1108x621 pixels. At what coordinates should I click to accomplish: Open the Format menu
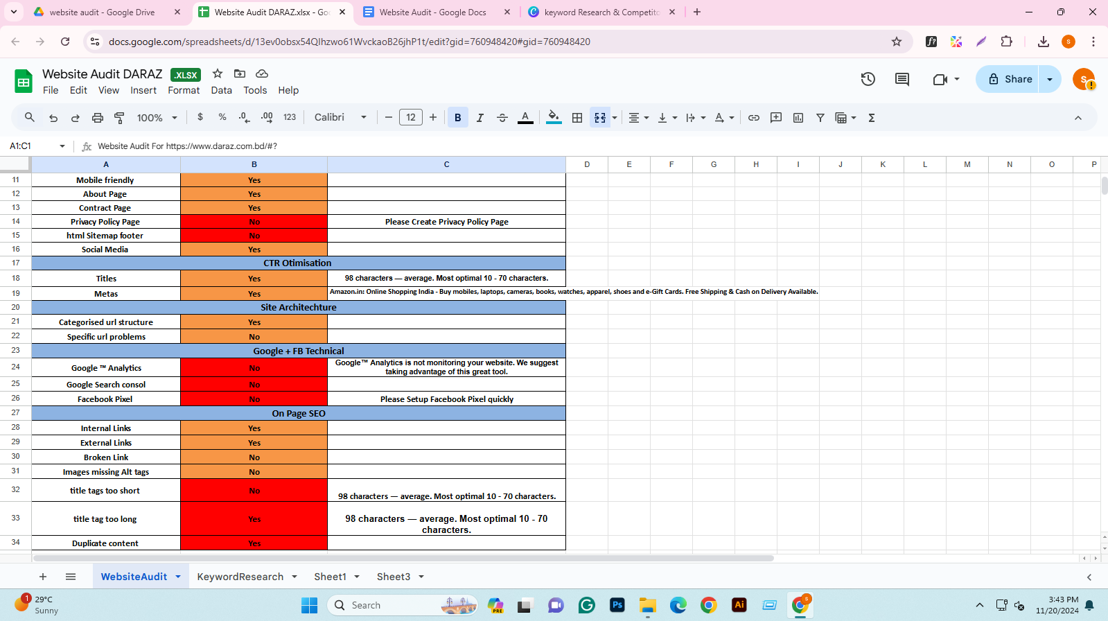pyautogui.click(x=184, y=90)
